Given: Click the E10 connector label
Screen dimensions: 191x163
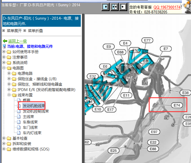Looking at the screenshot, I should pos(98,109).
